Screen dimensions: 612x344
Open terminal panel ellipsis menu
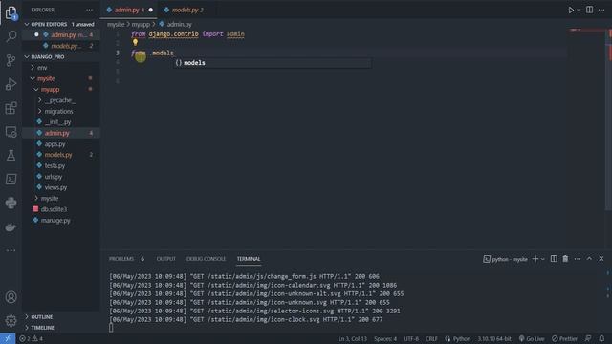point(578,259)
